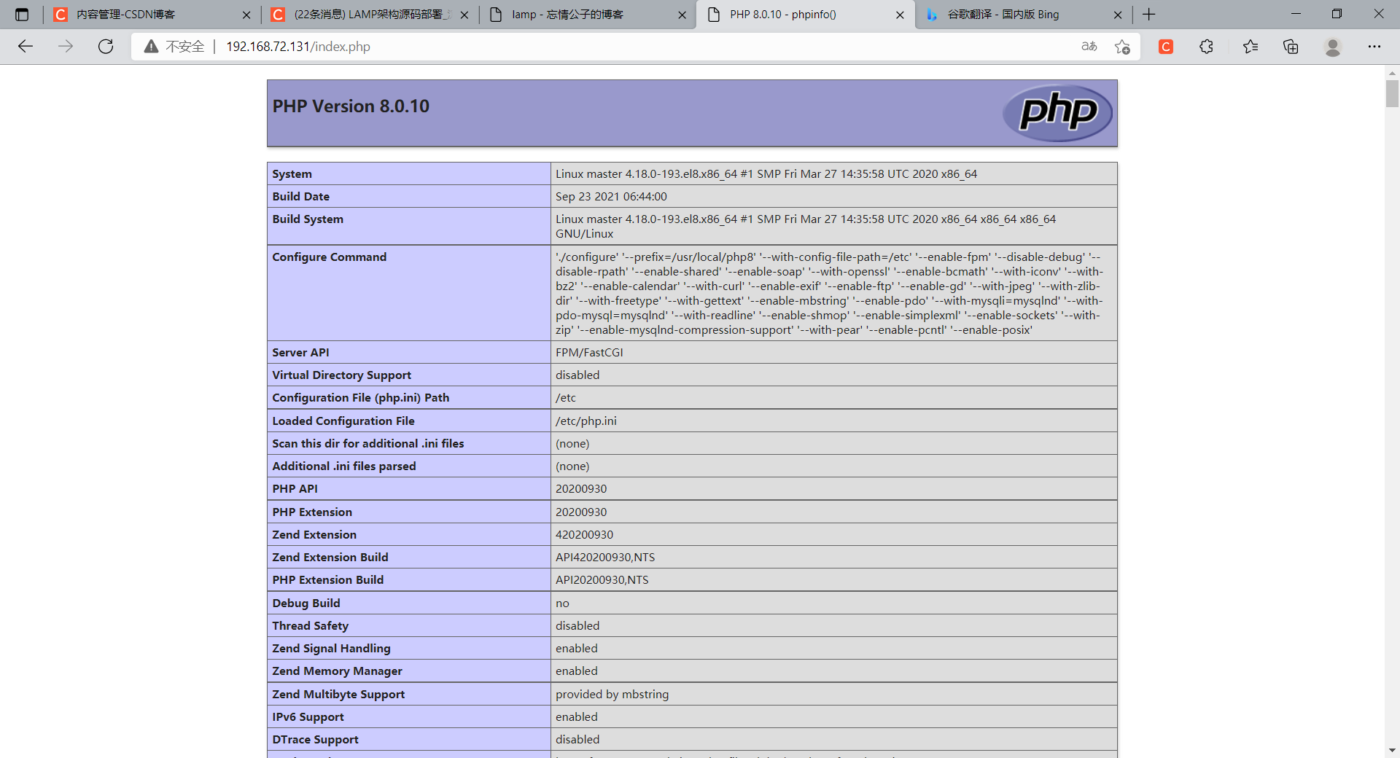Click the Configuration File (php.ini) Path label
The height and width of the screenshot is (758, 1400).
click(x=360, y=398)
